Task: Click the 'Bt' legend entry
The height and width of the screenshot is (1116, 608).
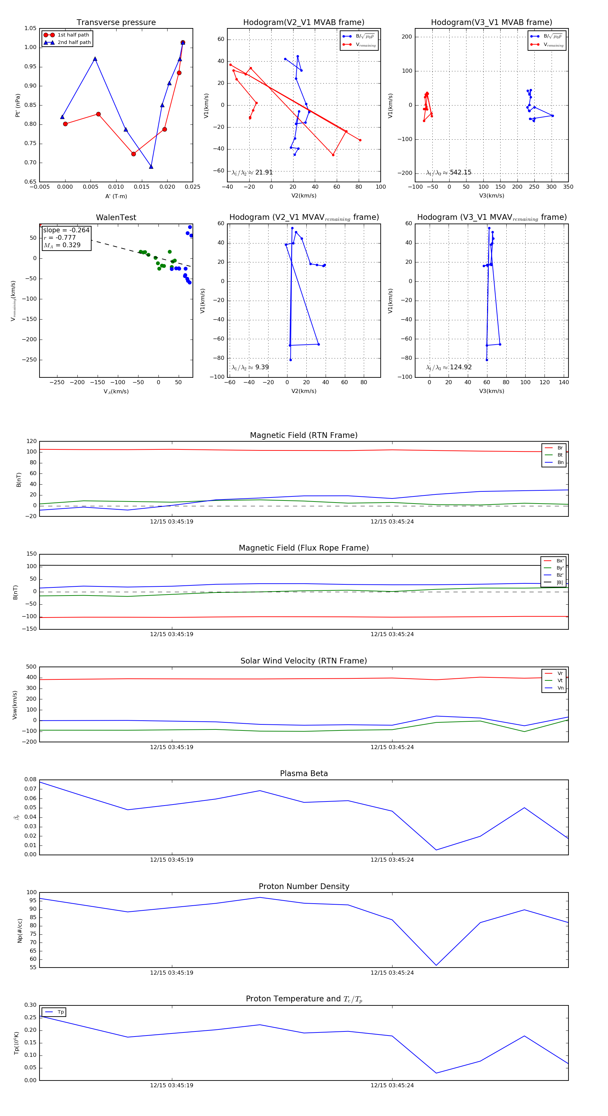Action: pos(554,455)
